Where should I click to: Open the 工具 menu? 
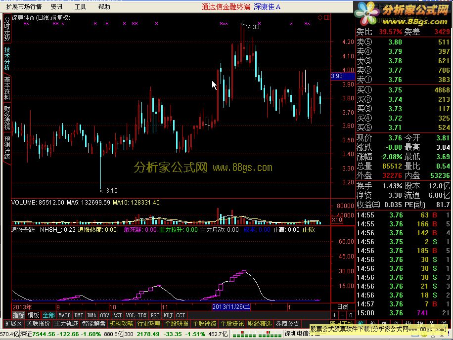click(80, 6)
